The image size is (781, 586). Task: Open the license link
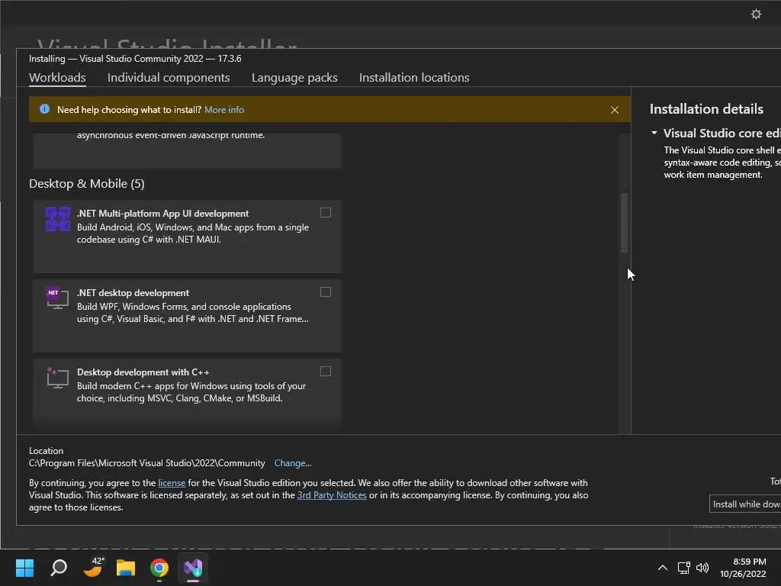coord(172,483)
